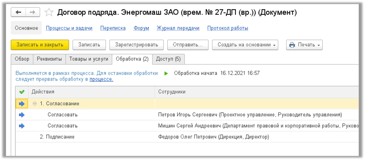
Task: Add document to favorites with star
Action: (49, 12)
